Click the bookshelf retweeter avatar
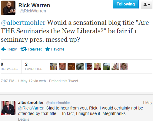The height and width of the screenshot is (121, 153). click(54, 67)
